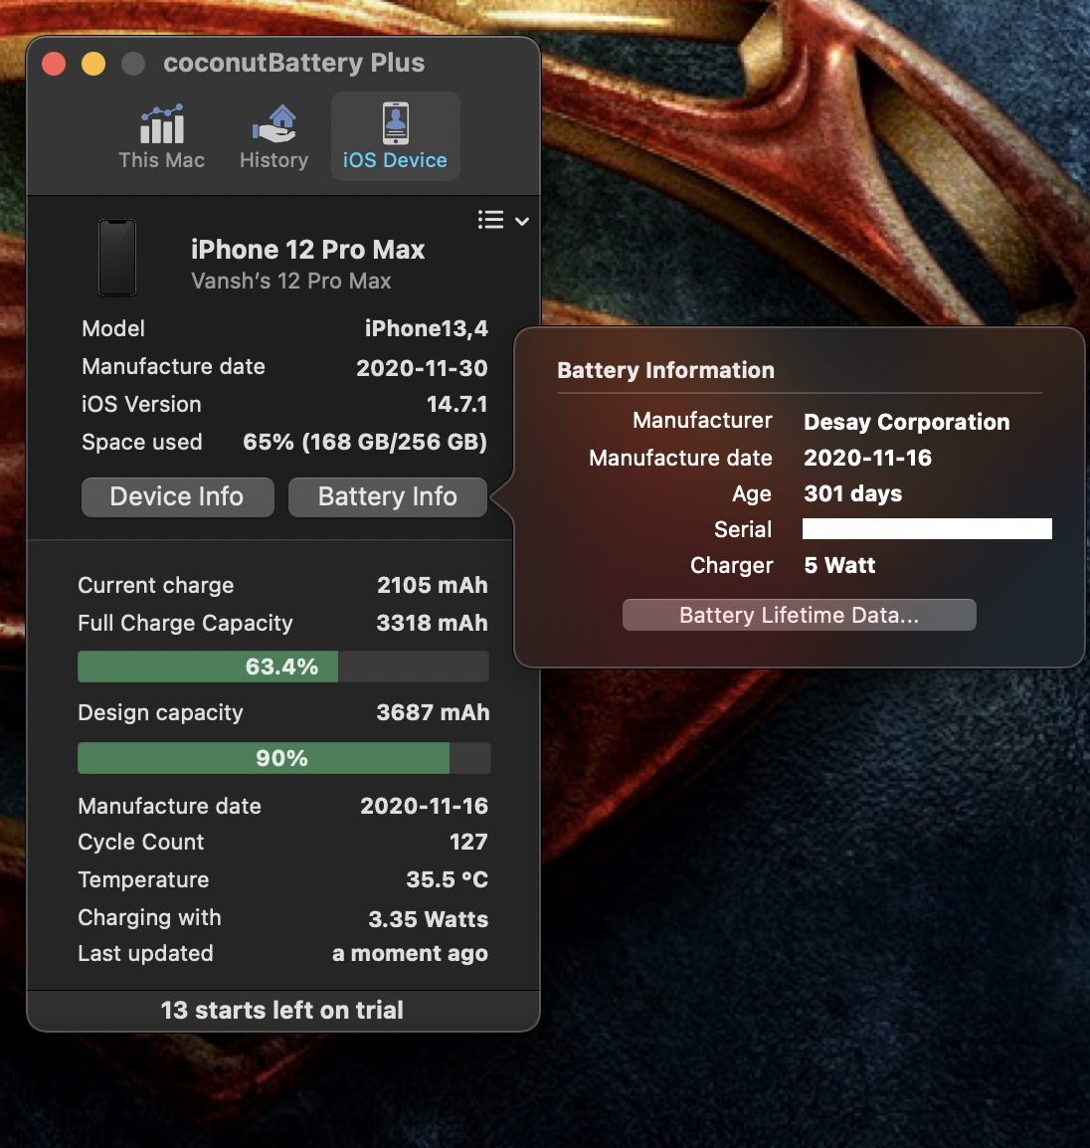
Task: Select the 'Vansh's 12 Pro Max' name
Action: pyautogui.click(x=291, y=282)
